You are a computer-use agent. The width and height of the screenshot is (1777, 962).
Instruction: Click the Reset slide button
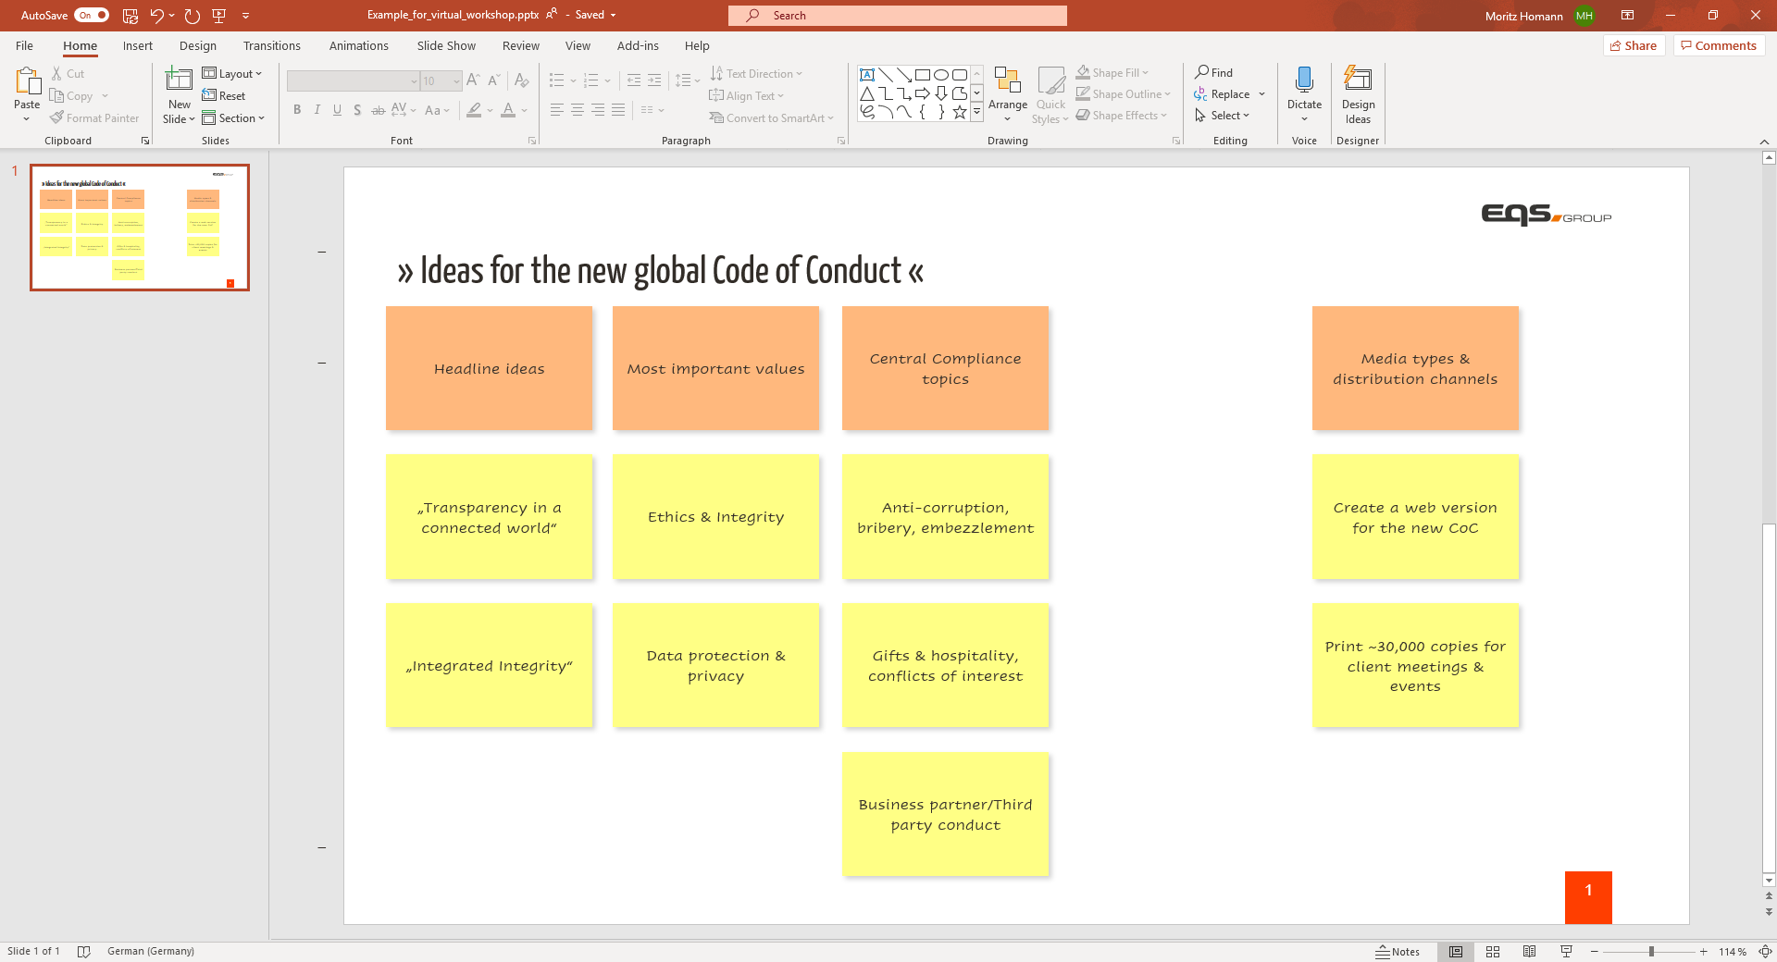[x=224, y=96]
